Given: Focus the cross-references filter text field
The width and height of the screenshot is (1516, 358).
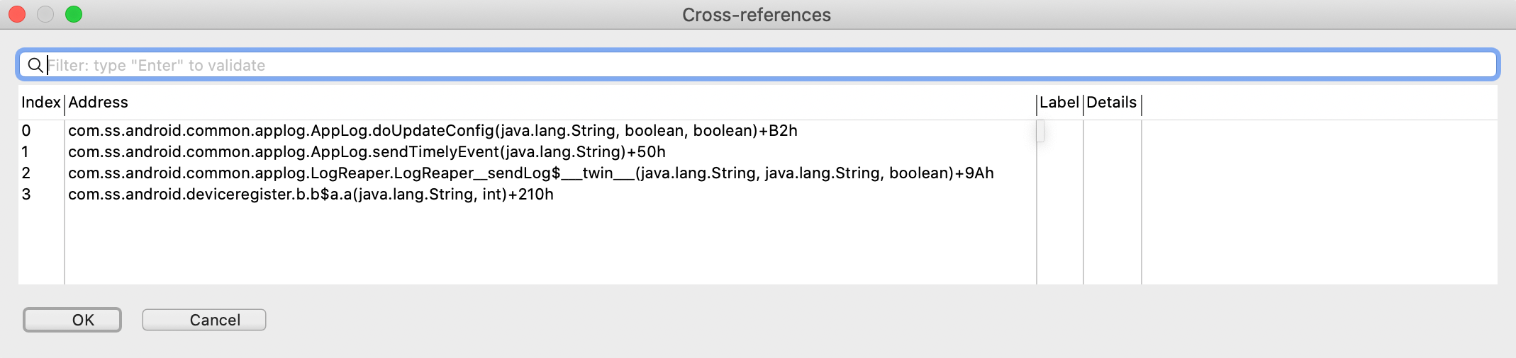Looking at the screenshot, I should (766, 66).
